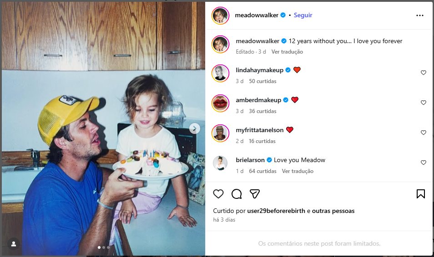The width and height of the screenshot is (434, 257).
Task: Jump to second photo carousel dot
Action: click(x=103, y=247)
